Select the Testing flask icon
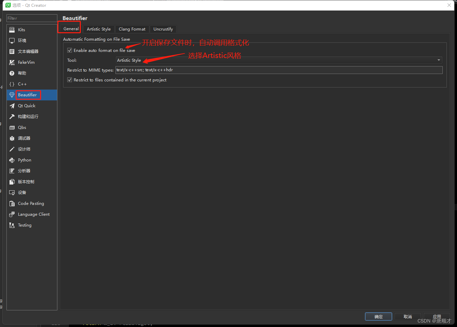 click(x=12, y=225)
